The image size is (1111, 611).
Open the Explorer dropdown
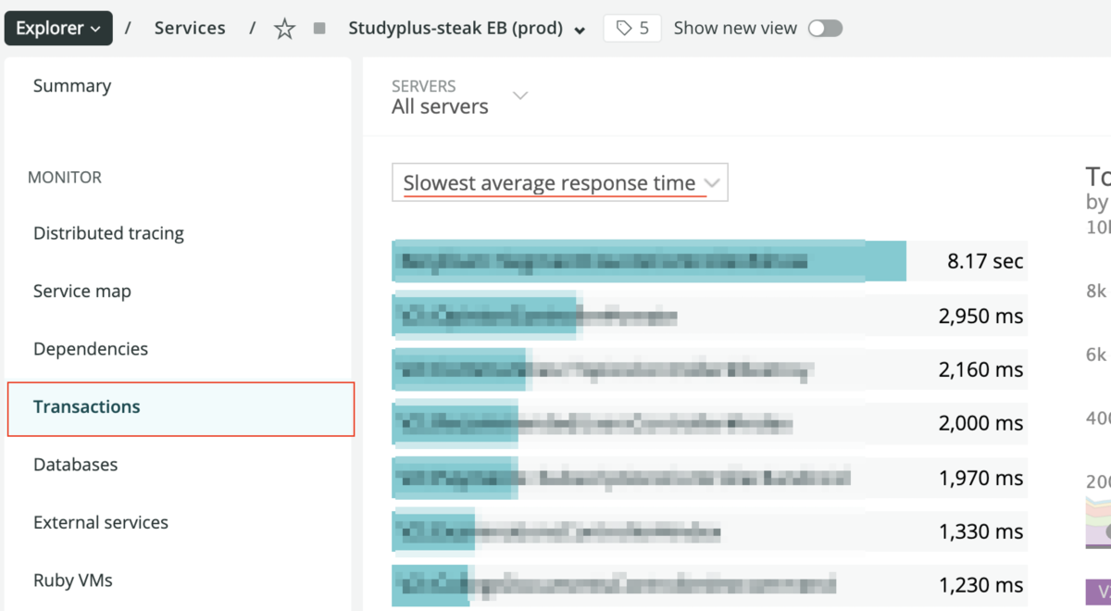tap(58, 28)
